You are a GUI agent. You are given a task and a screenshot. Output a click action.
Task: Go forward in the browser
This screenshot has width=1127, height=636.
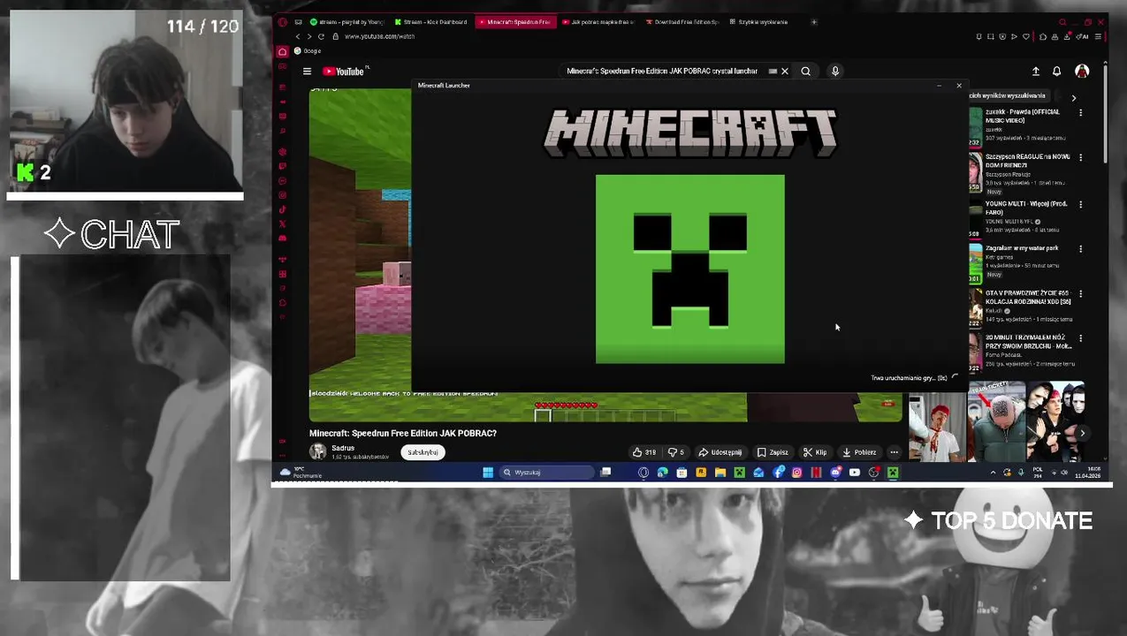point(308,36)
